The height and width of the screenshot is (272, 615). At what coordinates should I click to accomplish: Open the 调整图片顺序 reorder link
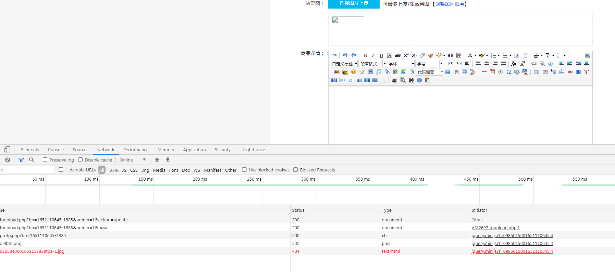(x=450, y=4)
